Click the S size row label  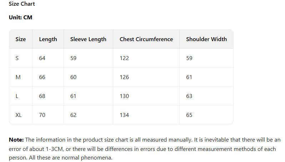[17, 58]
